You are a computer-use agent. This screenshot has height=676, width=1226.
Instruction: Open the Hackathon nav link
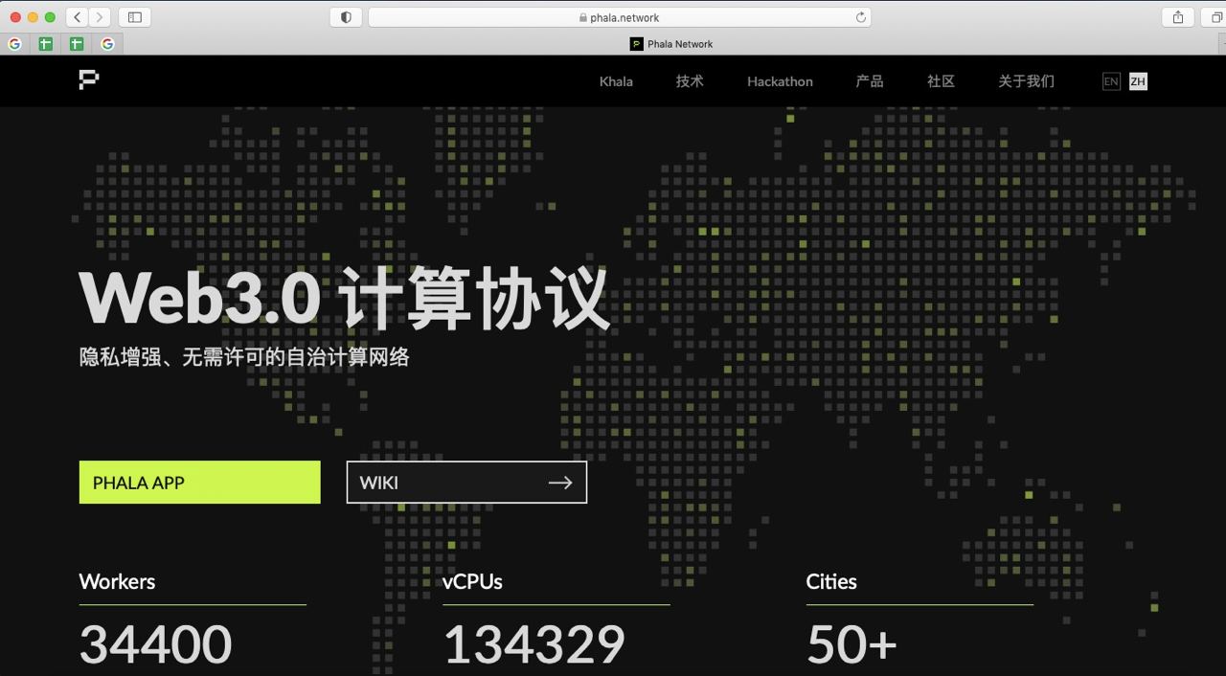point(780,81)
